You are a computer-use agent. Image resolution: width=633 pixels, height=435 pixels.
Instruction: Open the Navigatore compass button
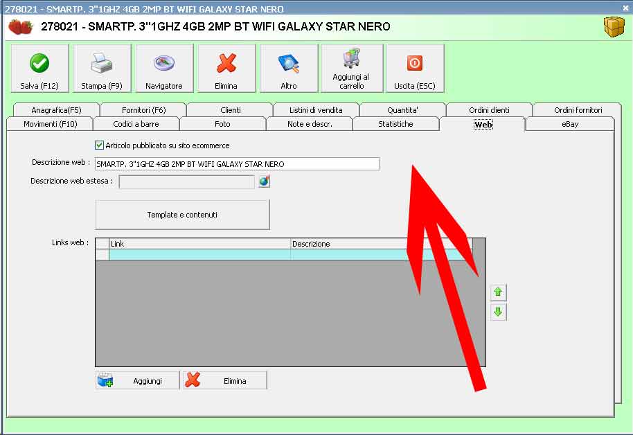pyautogui.click(x=164, y=69)
